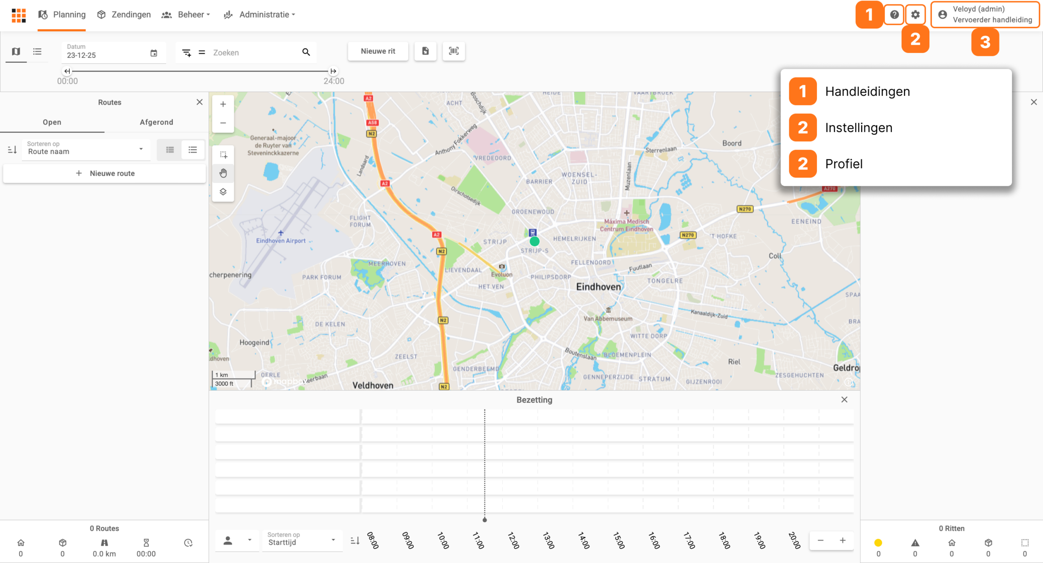The image size is (1043, 563).
Task: Select the map pan hand tool
Action: [x=223, y=173]
